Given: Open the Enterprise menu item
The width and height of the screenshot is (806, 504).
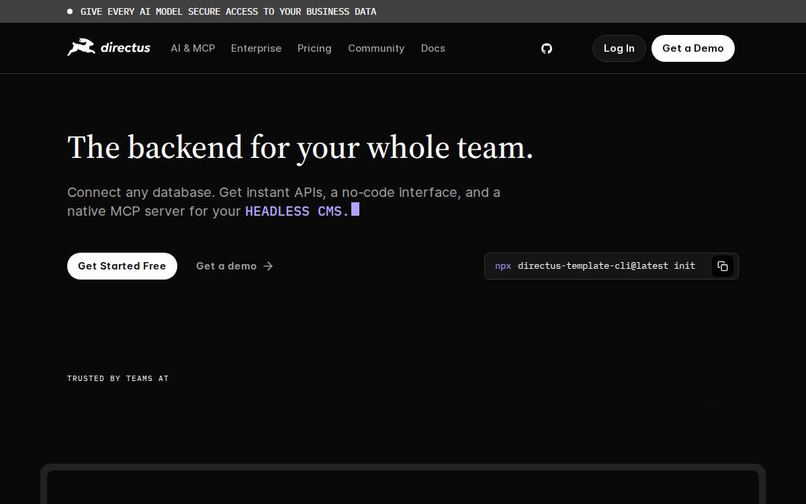Looking at the screenshot, I should tap(256, 48).
